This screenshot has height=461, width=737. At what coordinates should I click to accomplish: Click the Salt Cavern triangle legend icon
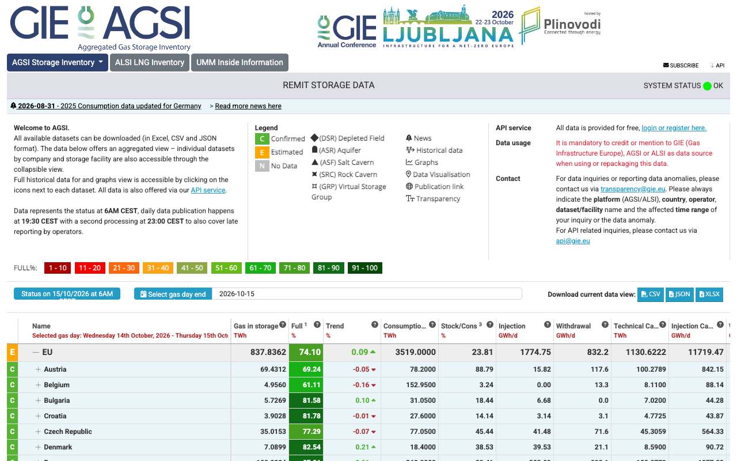pyautogui.click(x=314, y=162)
